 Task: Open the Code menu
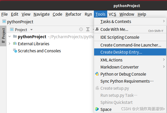tap(57, 14)
